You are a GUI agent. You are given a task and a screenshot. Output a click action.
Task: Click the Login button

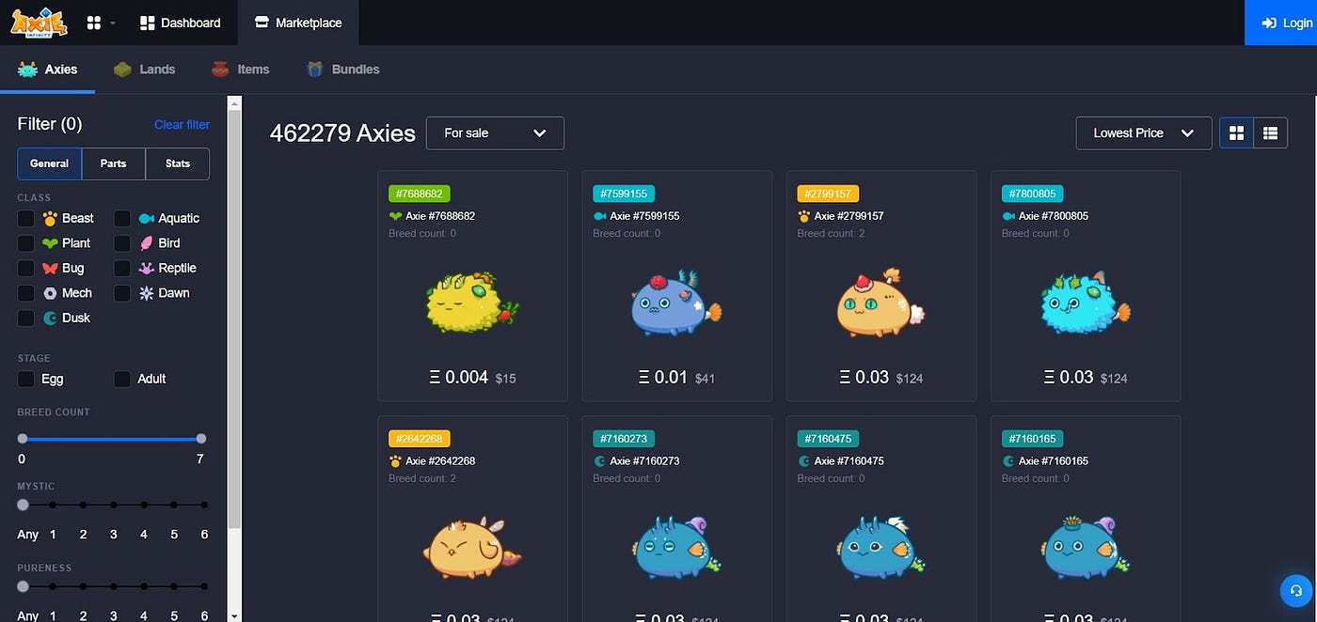[1280, 23]
